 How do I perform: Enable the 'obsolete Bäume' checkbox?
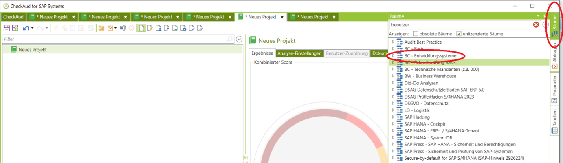[416, 34]
